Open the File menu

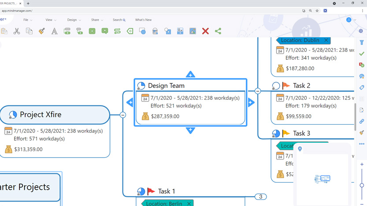(x=28, y=20)
